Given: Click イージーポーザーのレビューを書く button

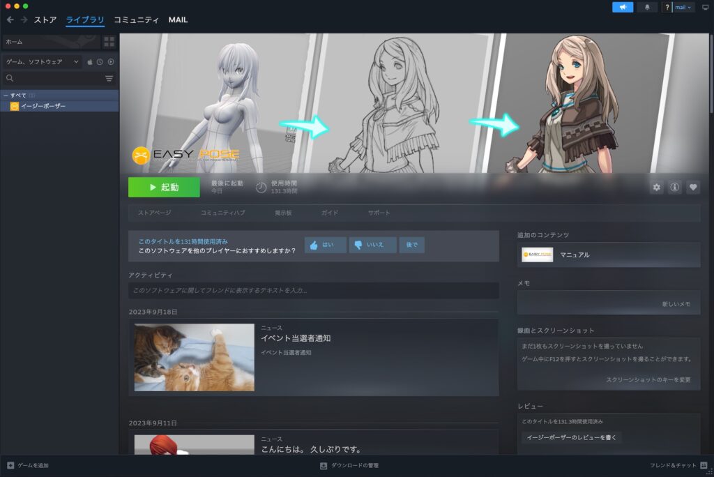Looking at the screenshot, I should click(x=572, y=437).
